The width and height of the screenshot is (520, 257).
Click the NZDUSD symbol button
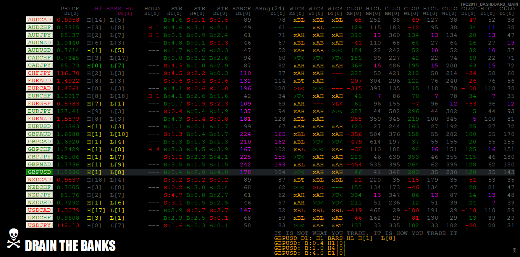pos(39,203)
